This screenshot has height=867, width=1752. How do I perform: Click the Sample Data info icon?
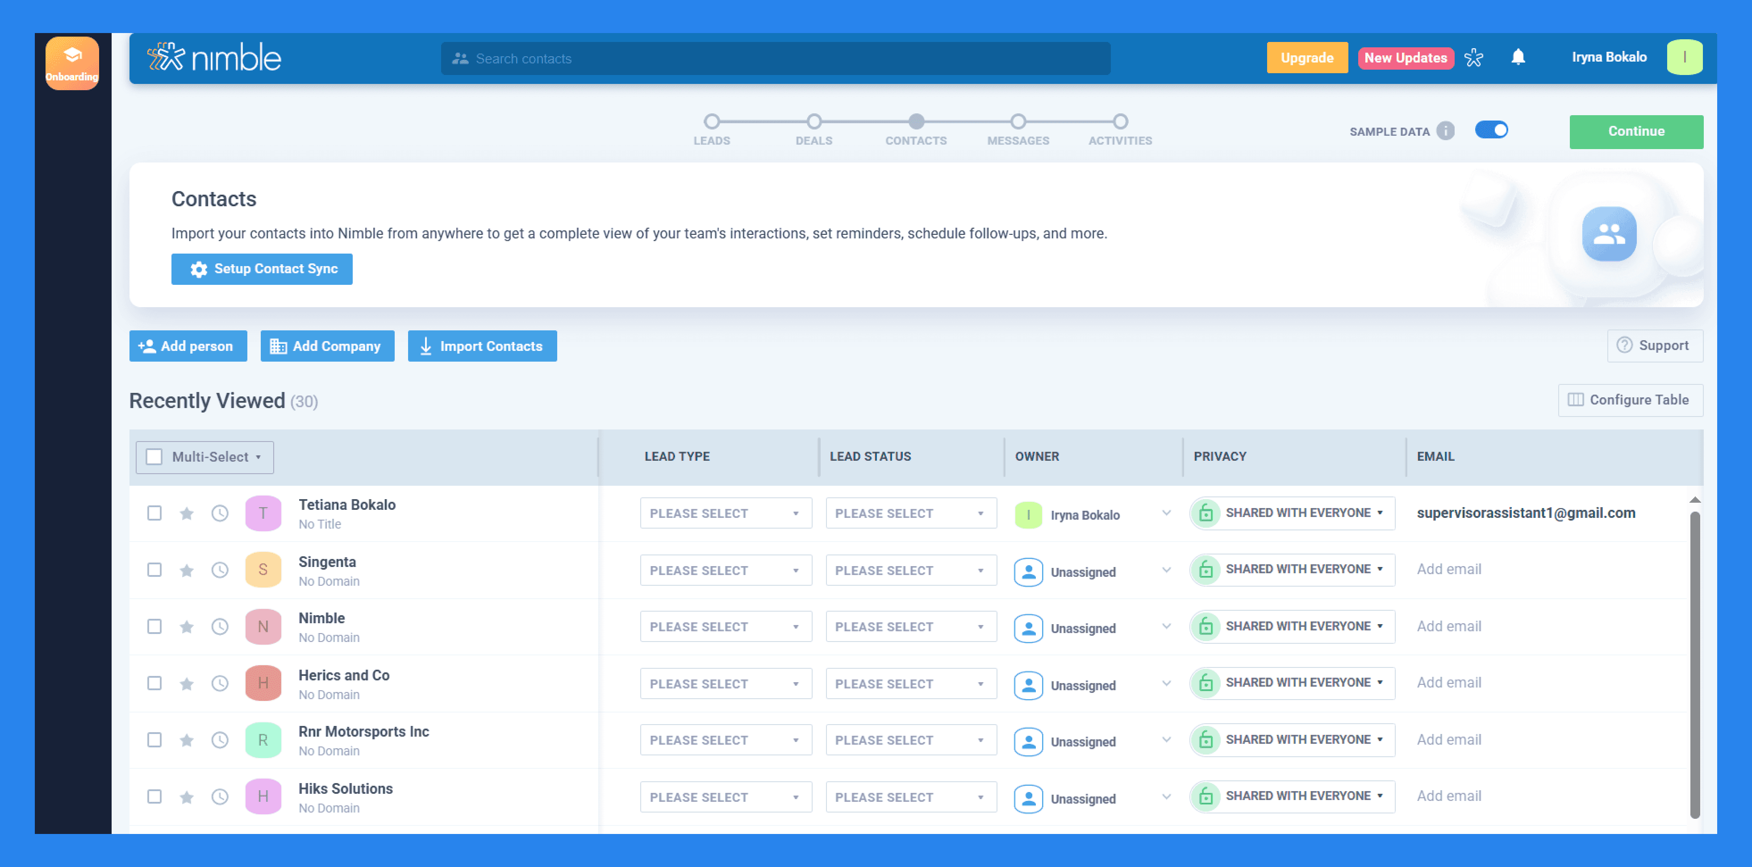tap(1445, 131)
